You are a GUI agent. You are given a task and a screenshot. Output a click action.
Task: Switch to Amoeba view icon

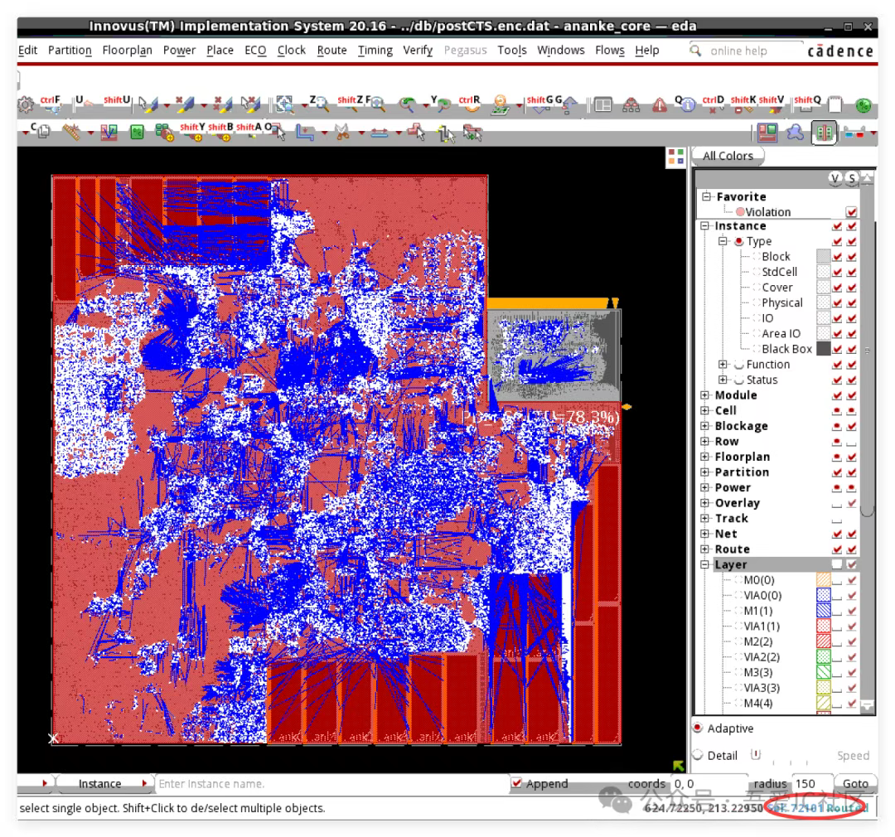(795, 133)
